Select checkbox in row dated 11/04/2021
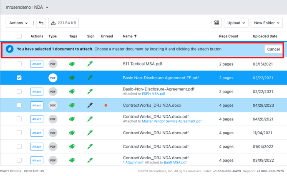 (19, 133)
